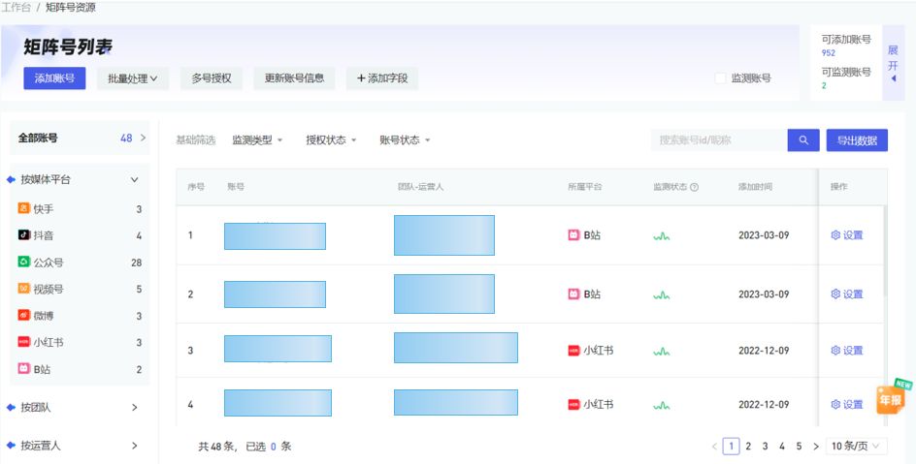Click the Weibo (微博) icon in sidebar
916x464 pixels.
(x=23, y=316)
